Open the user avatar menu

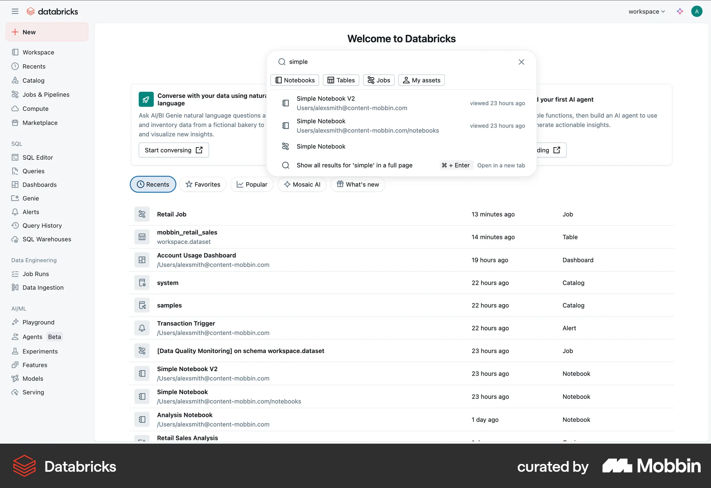[x=697, y=11]
